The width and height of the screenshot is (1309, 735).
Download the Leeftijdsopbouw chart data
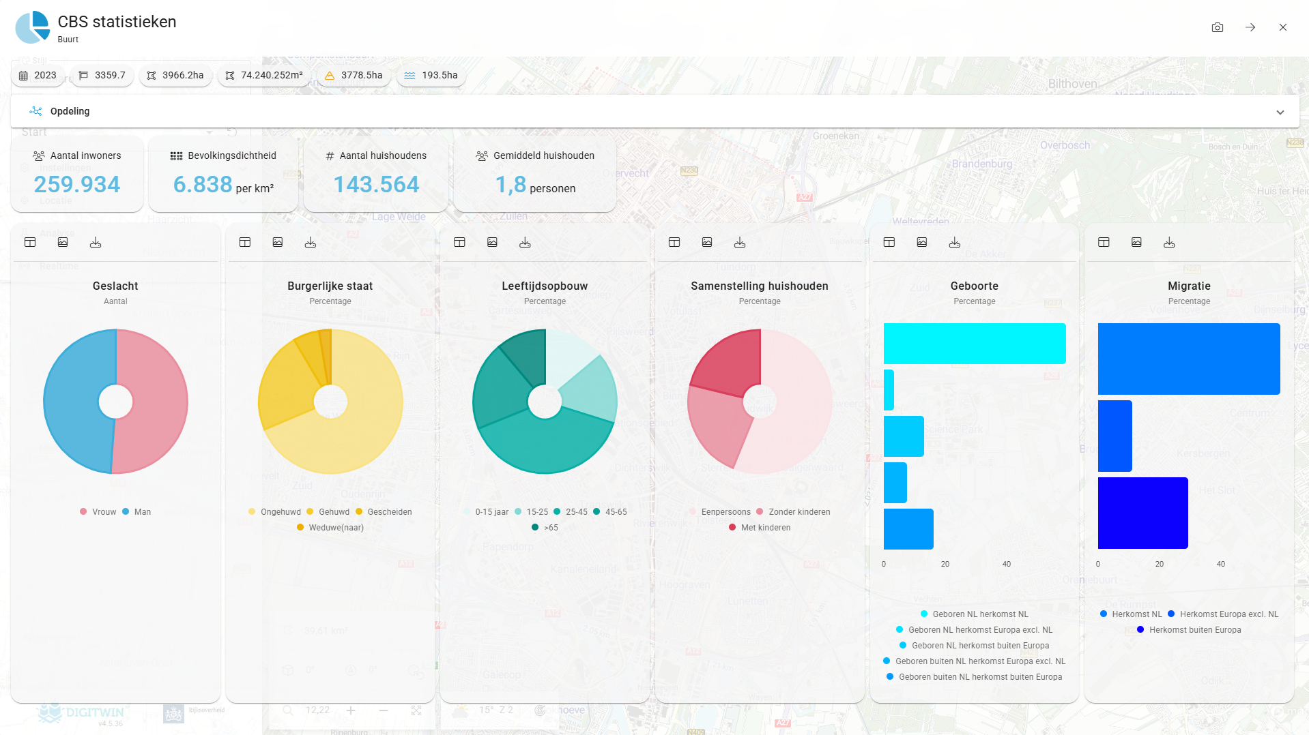click(x=525, y=242)
